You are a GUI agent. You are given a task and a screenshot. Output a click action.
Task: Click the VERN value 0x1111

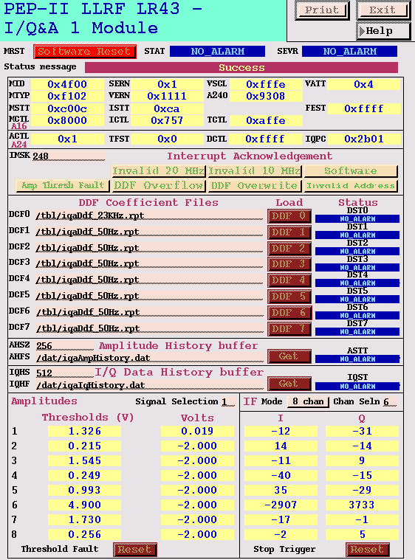pyautogui.click(x=167, y=96)
